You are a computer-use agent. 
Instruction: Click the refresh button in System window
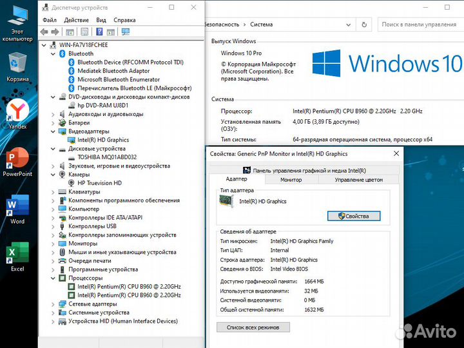[364, 24]
